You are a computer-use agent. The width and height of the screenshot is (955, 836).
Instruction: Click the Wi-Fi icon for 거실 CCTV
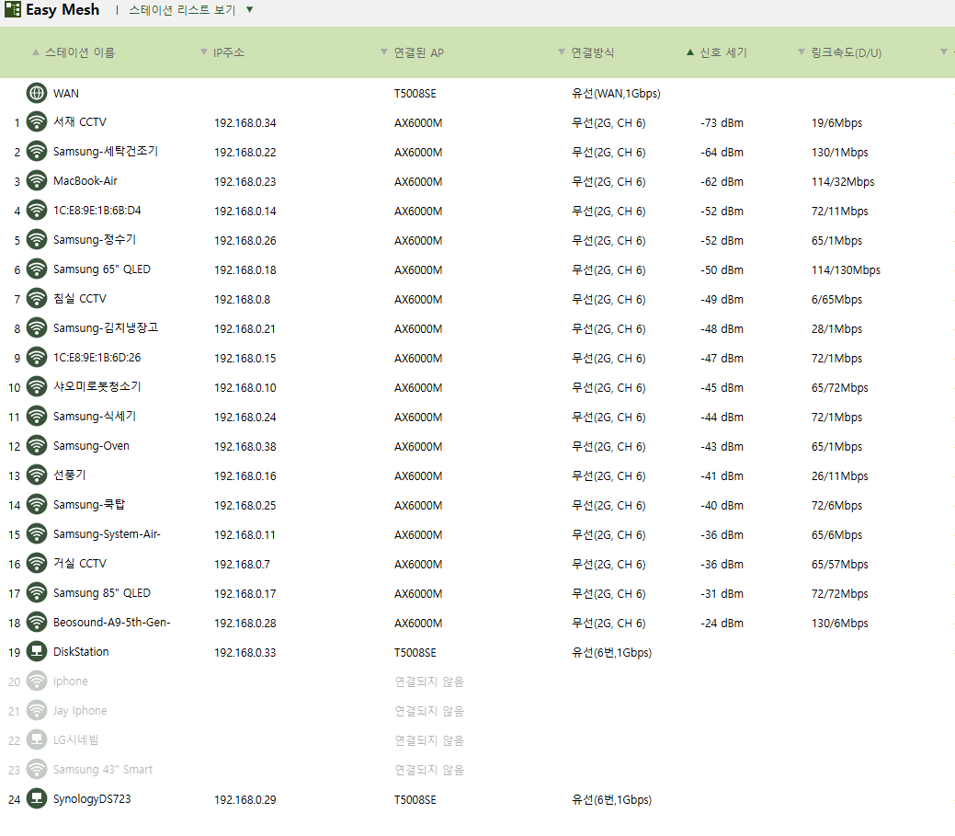click(x=37, y=565)
